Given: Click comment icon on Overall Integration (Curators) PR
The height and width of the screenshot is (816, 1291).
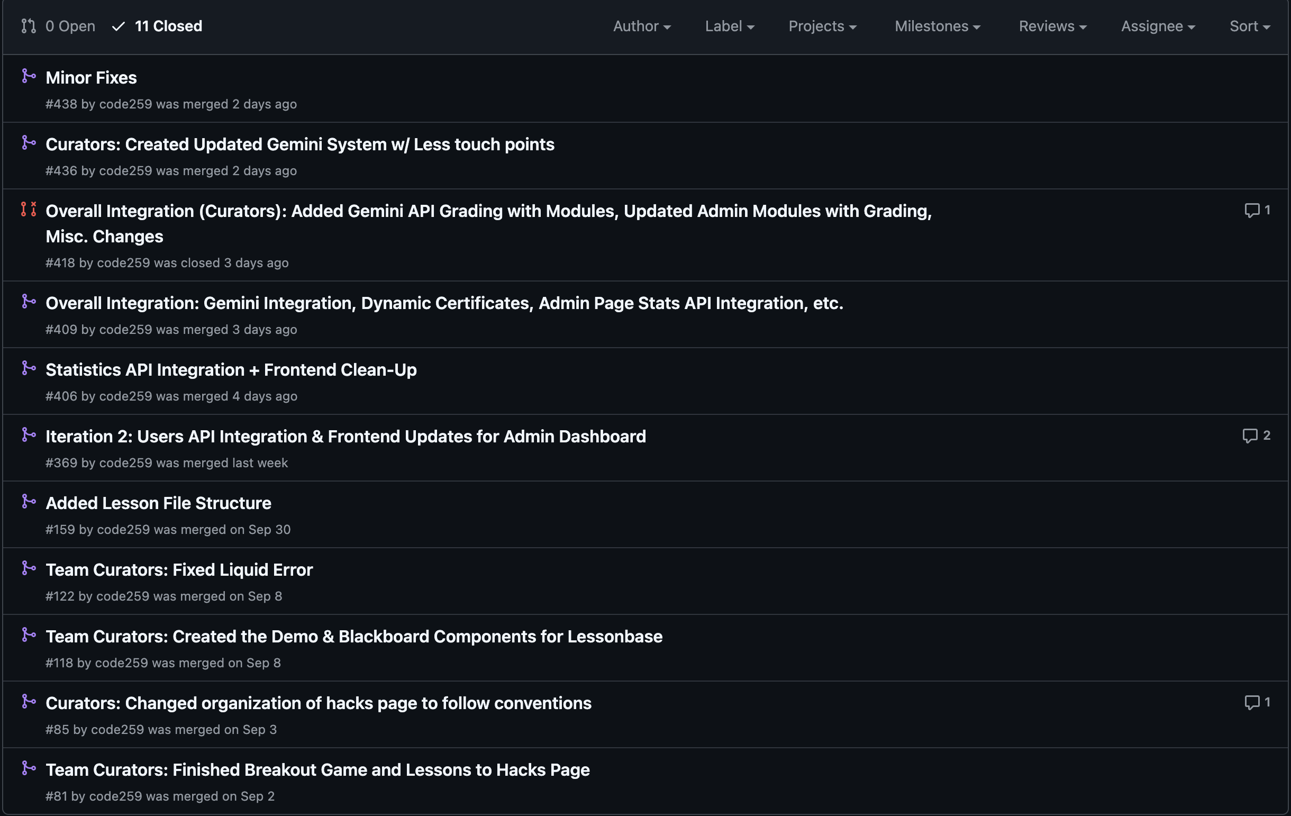Looking at the screenshot, I should (x=1251, y=210).
